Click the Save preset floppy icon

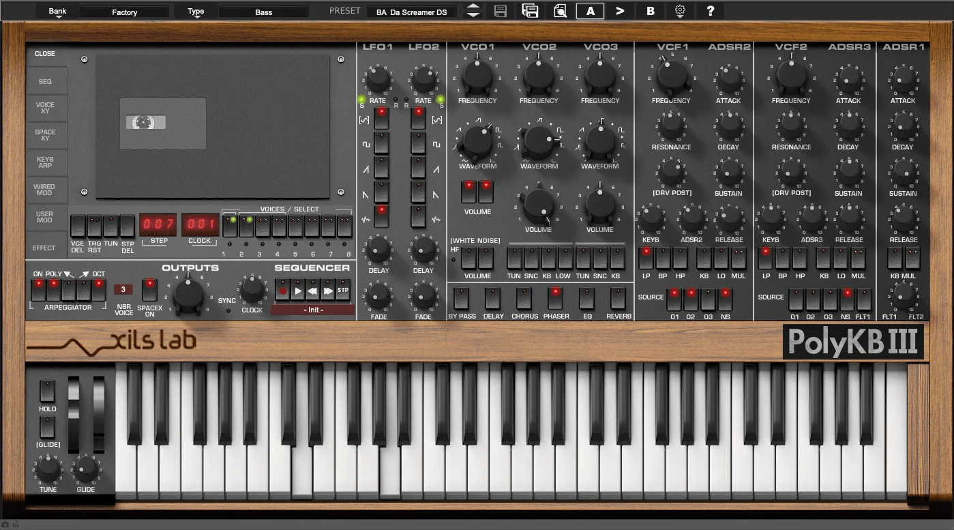(501, 11)
